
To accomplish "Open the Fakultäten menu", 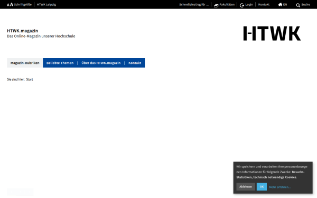I will (227, 4).
